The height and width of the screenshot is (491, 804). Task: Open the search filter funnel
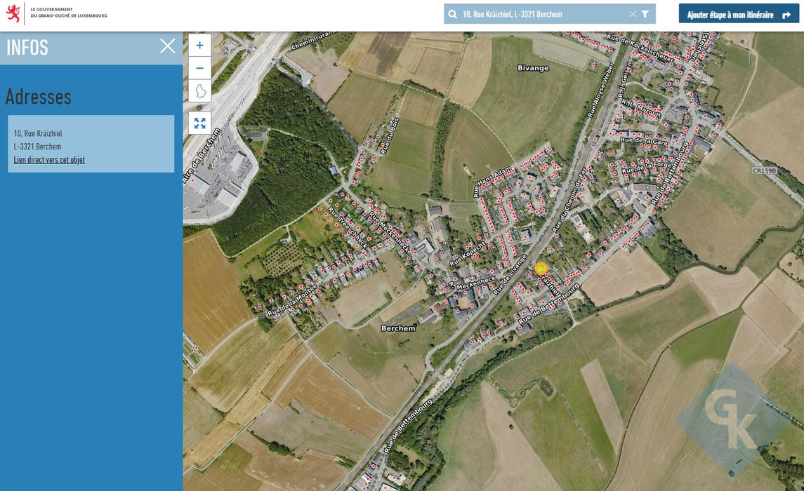644,13
